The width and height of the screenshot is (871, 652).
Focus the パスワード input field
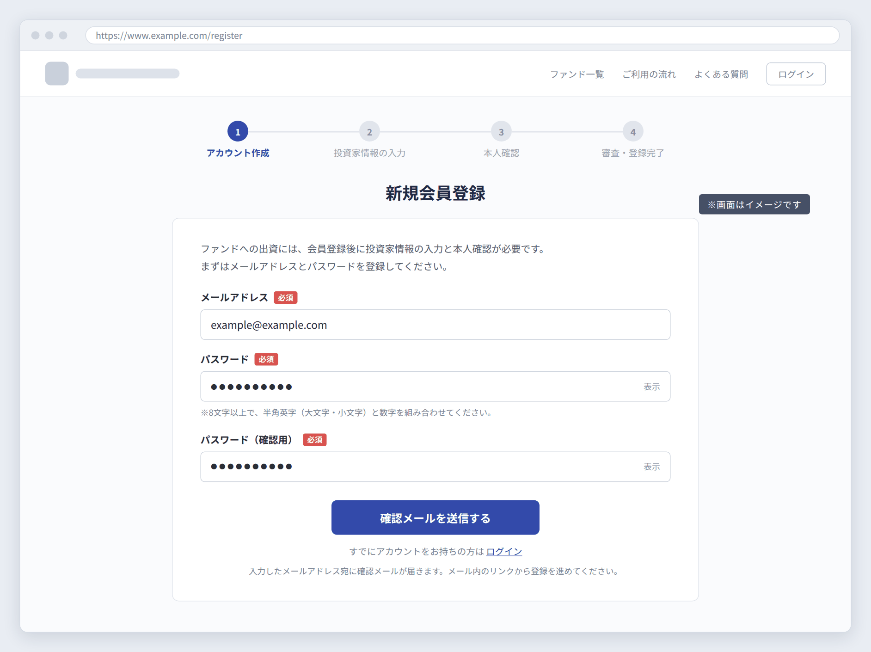coord(435,386)
